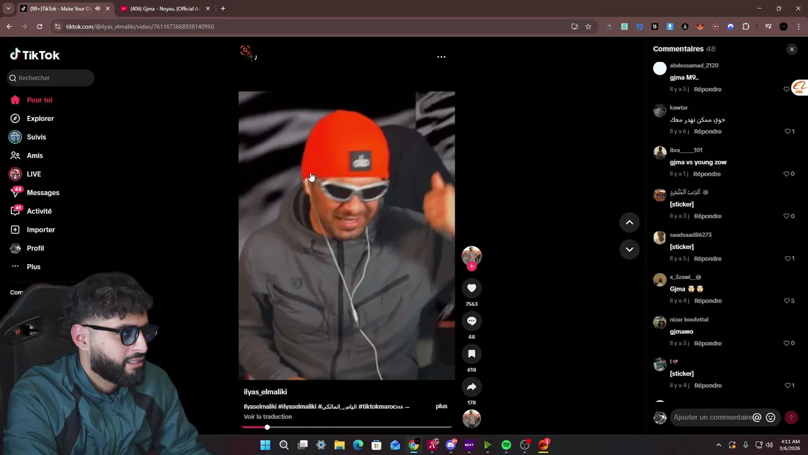The width and height of the screenshot is (808, 455).
Task: Open Profil in the sidebar
Action: [35, 248]
